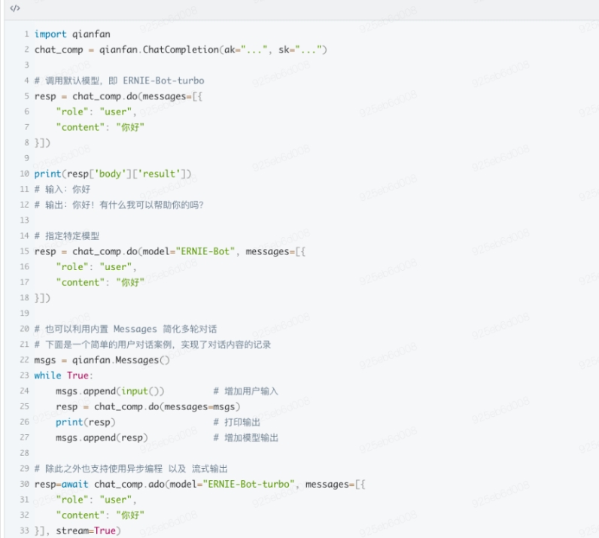Click stream=True on the last line

click(x=87, y=531)
